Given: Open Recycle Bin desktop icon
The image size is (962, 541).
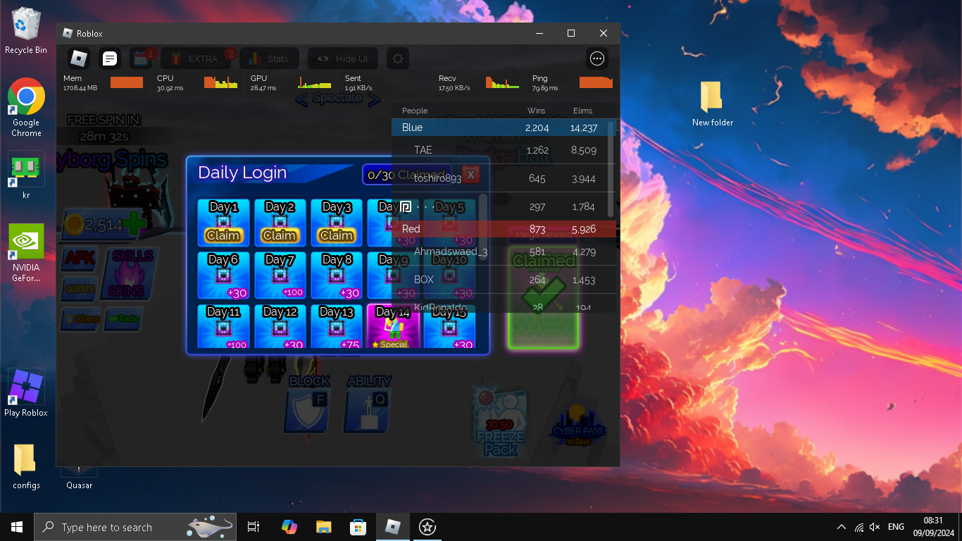Looking at the screenshot, I should (x=26, y=31).
